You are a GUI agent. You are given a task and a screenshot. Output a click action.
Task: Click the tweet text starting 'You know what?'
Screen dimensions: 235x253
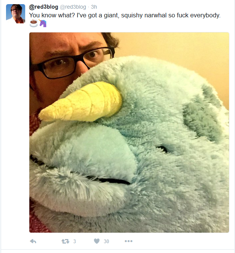[125, 15]
